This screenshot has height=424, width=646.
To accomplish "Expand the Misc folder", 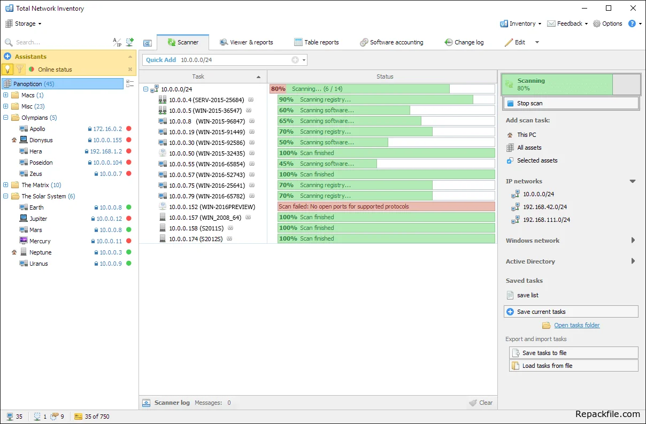I will [6, 106].
